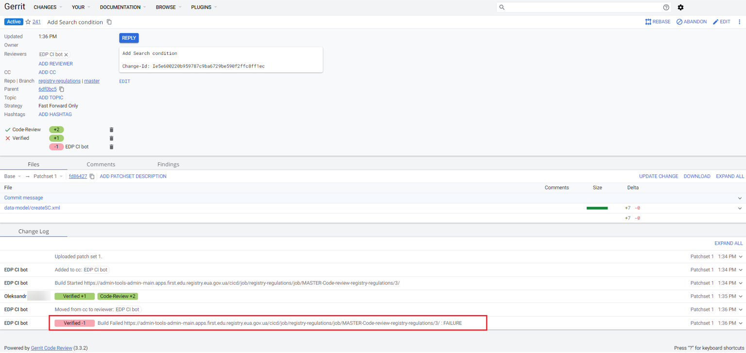The image size is (746, 353).
Task: Click the settings gear icon
Action: [x=680, y=7]
